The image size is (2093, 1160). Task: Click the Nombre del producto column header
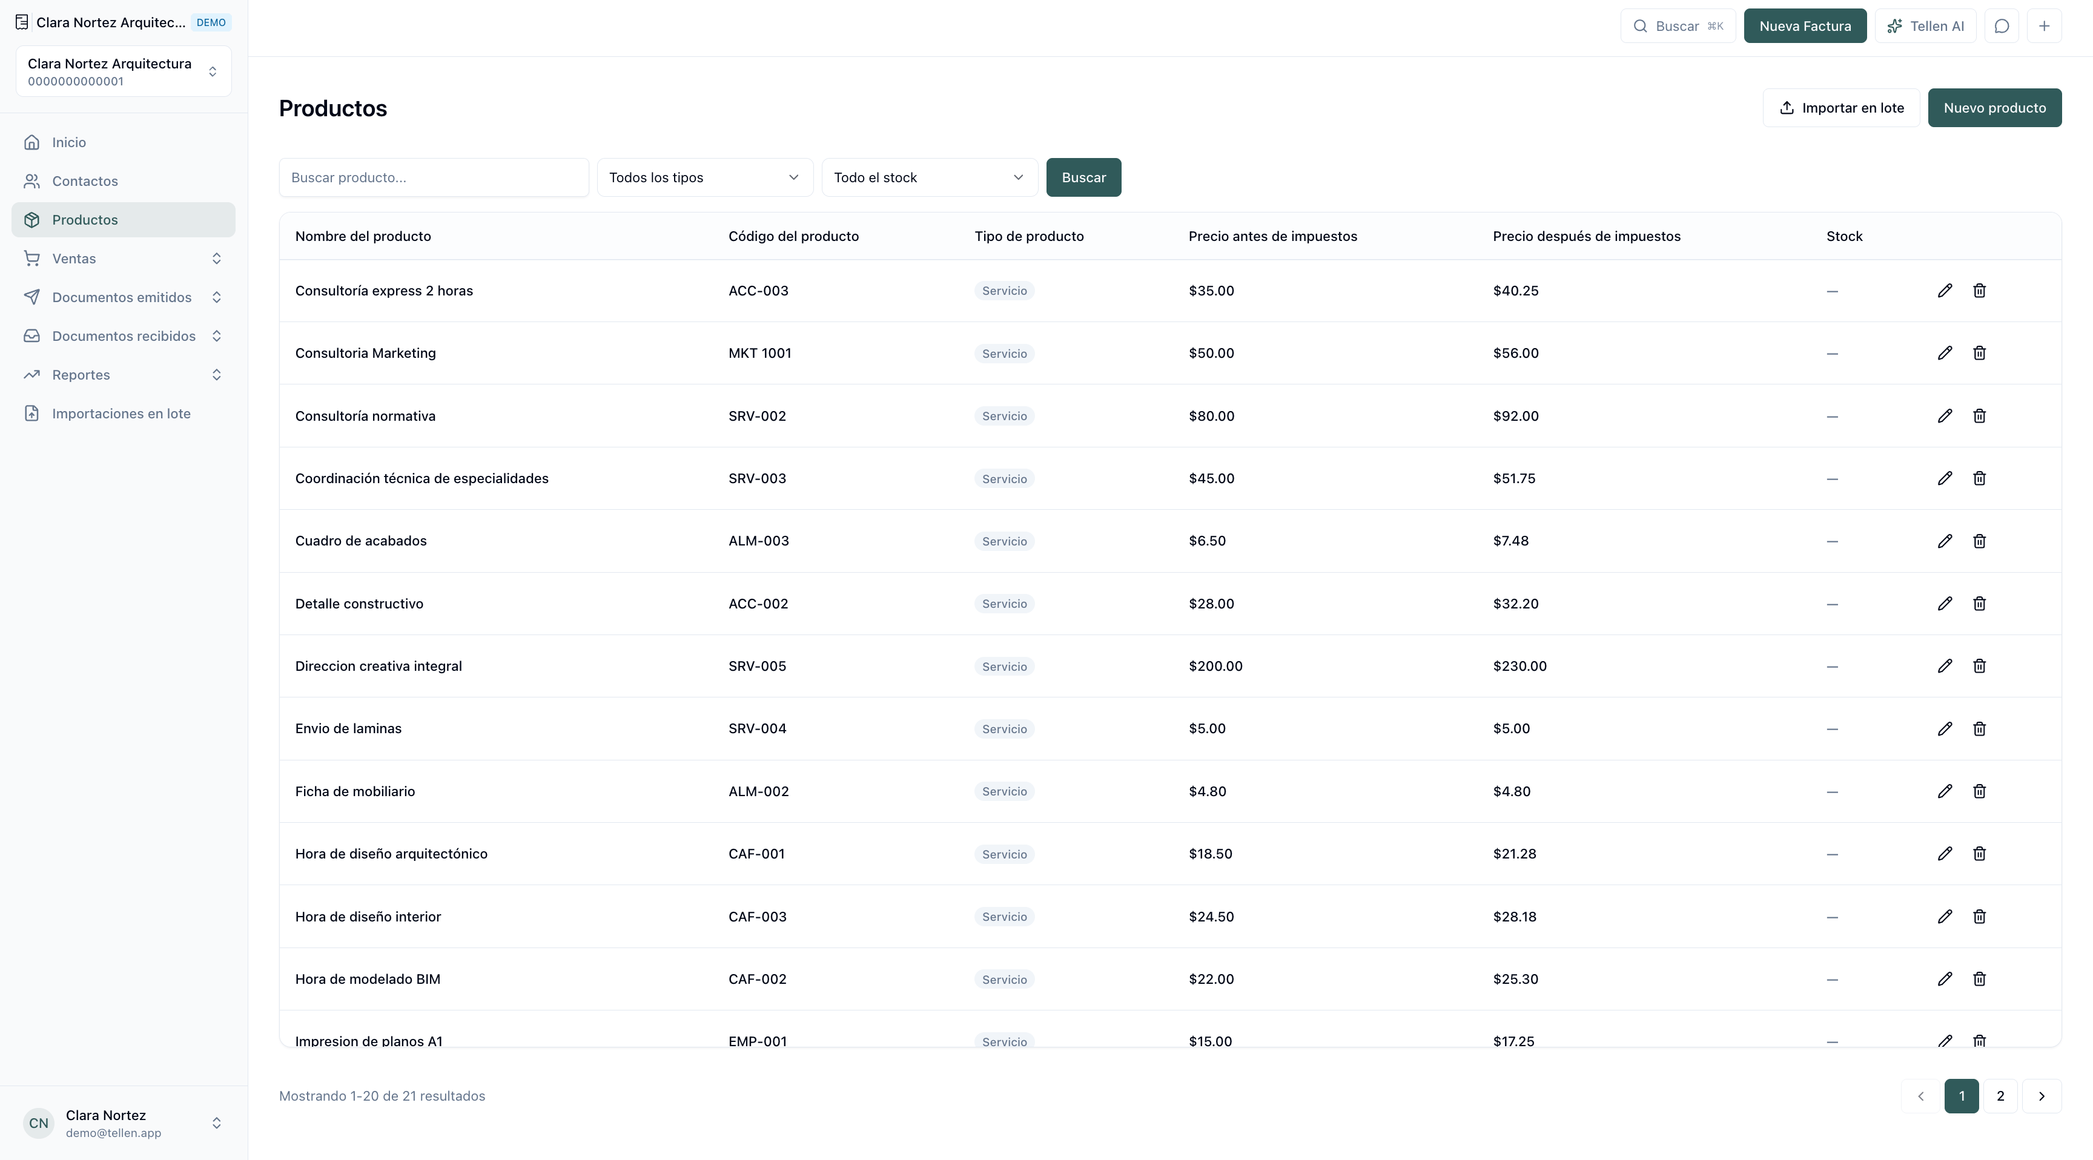363,236
